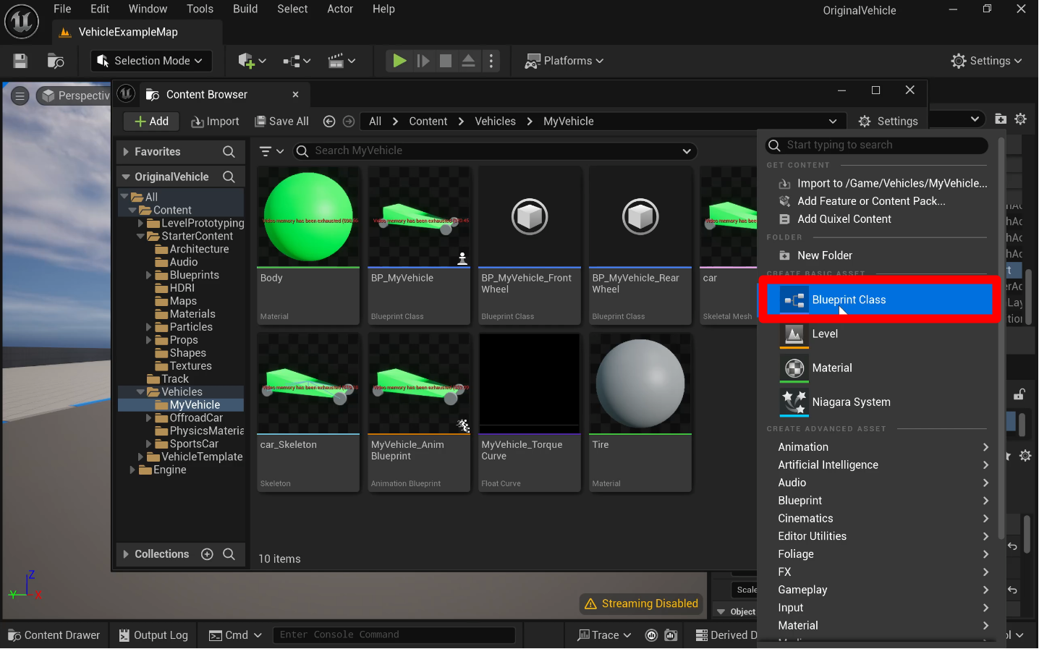The image size is (1039, 649).
Task: Choose Add Quixel Content
Action: [x=835, y=219]
